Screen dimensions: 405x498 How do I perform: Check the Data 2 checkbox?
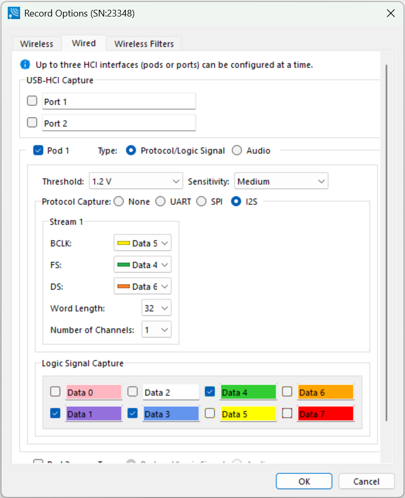[x=132, y=392]
